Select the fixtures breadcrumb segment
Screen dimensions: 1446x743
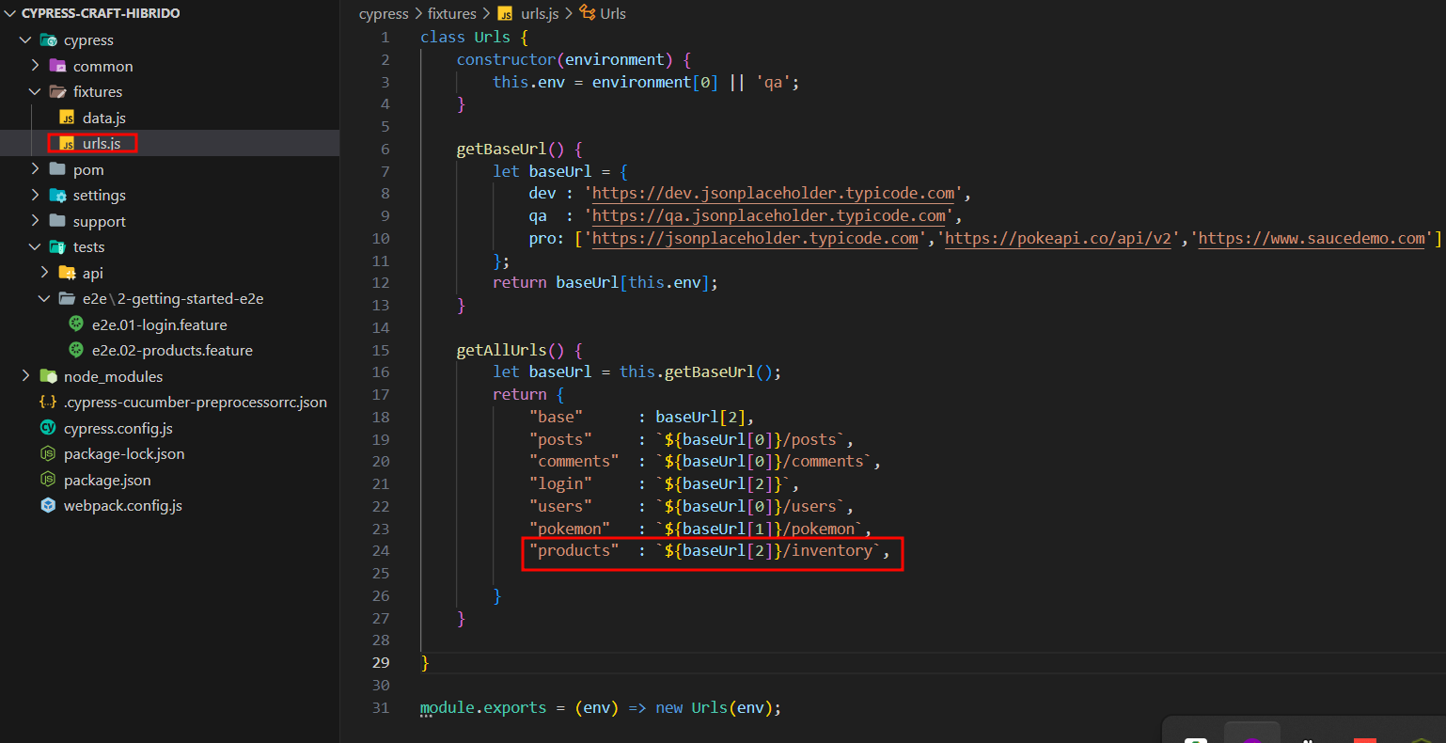pos(451,13)
